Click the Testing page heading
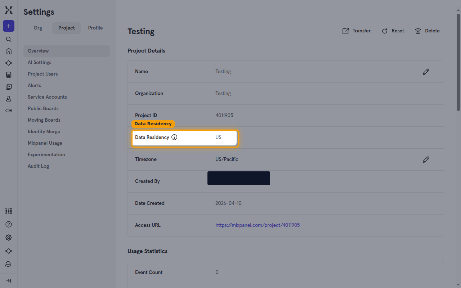Viewport: 461px width, 288px height. click(x=141, y=32)
